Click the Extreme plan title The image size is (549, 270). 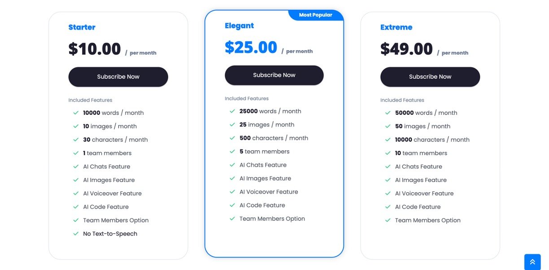click(x=396, y=27)
